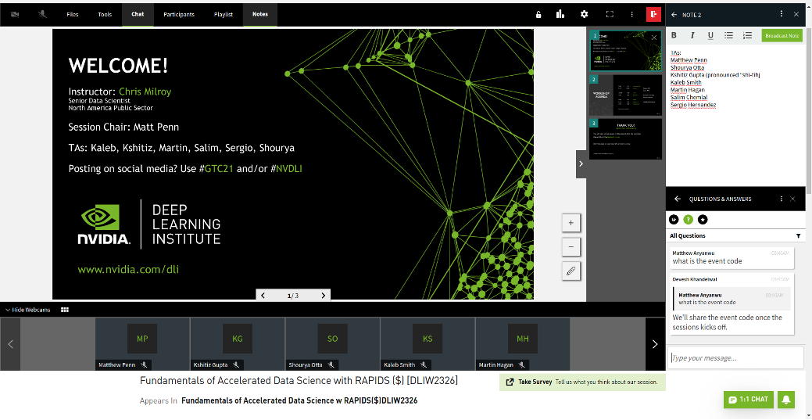Open the Participants tab
The width and height of the screenshot is (812, 420).
(179, 15)
